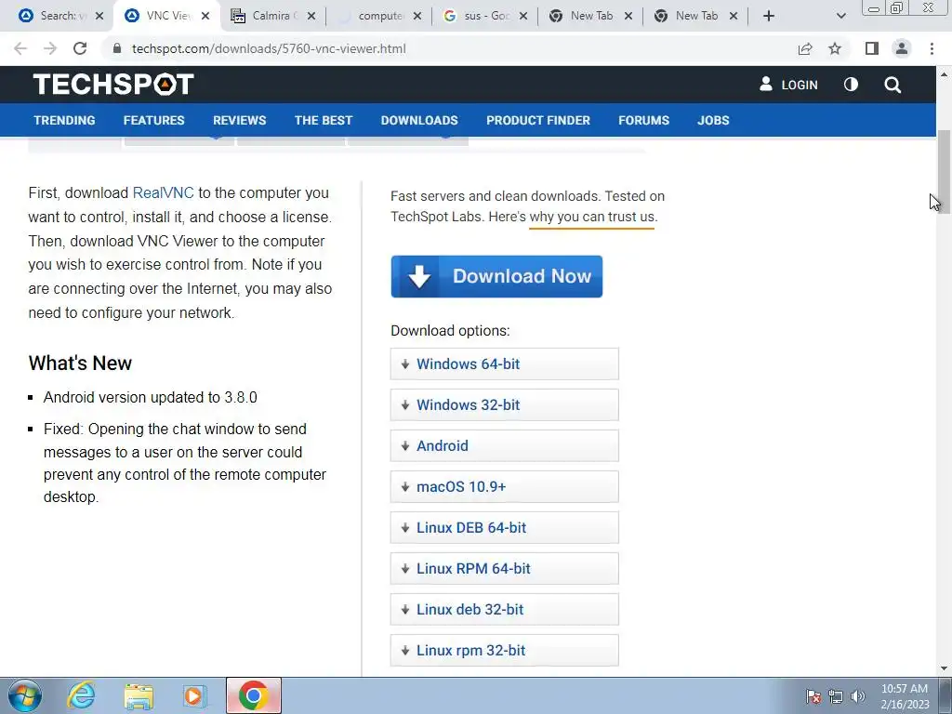
Task: Follow the RealVNC link
Action: coord(164,192)
